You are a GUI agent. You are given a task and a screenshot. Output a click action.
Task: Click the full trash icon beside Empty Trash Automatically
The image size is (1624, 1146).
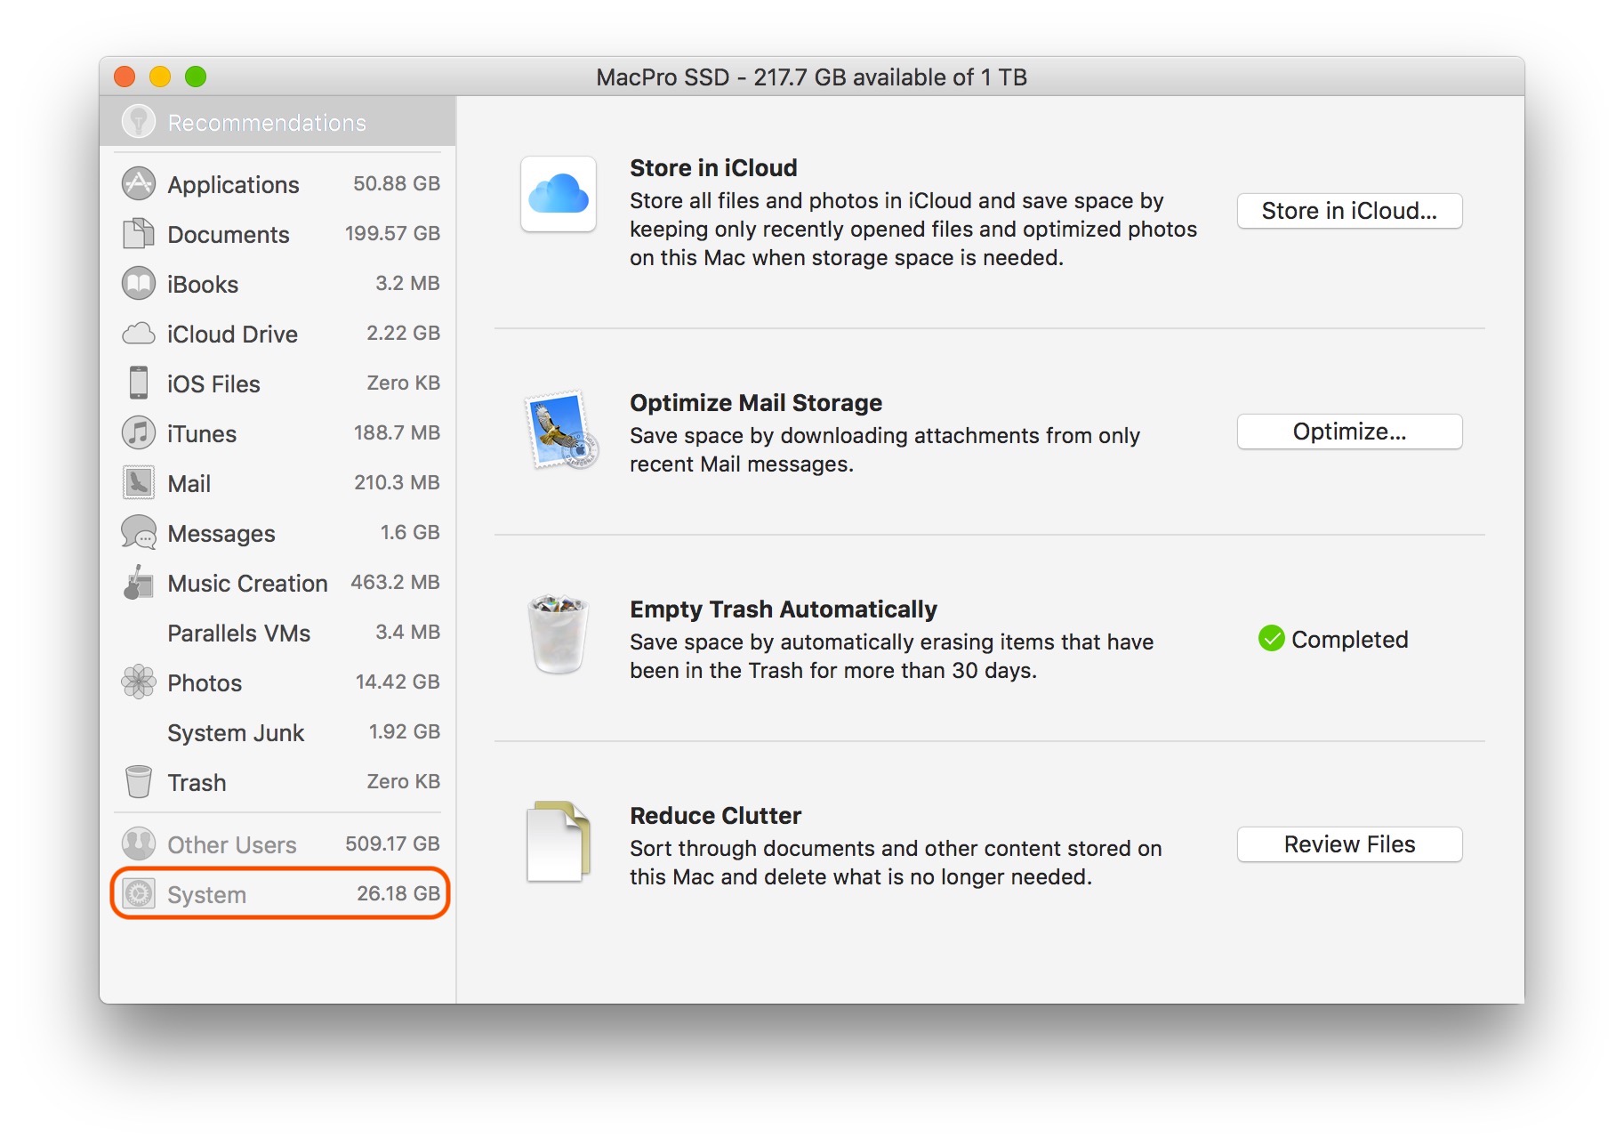[559, 634]
